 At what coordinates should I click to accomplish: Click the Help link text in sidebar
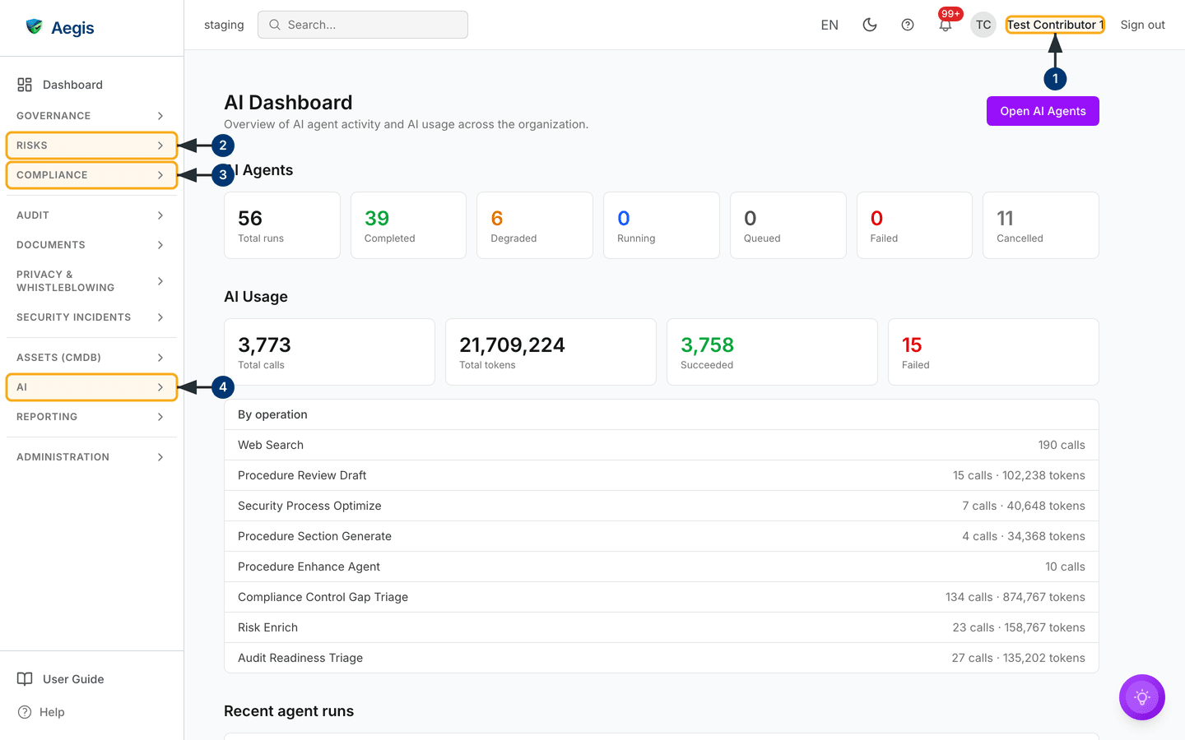click(x=52, y=712)
